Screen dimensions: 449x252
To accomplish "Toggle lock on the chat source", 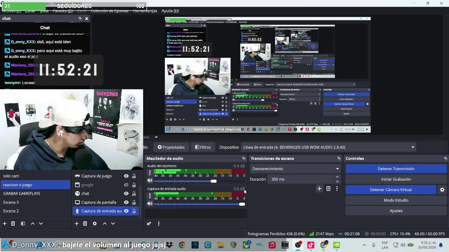I will 134,194.
